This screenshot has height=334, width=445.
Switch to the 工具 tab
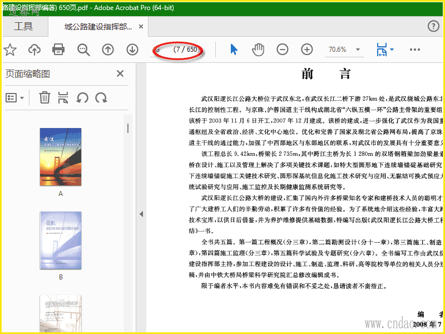[x=24, y=26]
